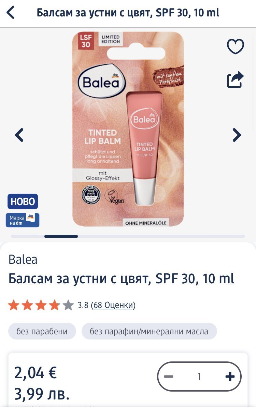Select the без парафин/минерални масла tag
The width and height of the screenshot is (256, 407).
[149, 331]
